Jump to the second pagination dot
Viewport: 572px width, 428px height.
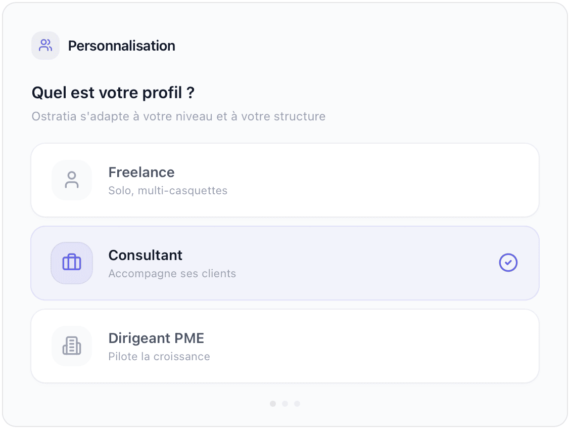[x=285, y=404]
